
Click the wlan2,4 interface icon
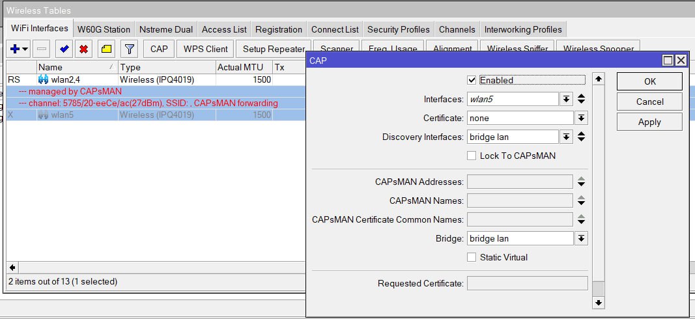43,79
